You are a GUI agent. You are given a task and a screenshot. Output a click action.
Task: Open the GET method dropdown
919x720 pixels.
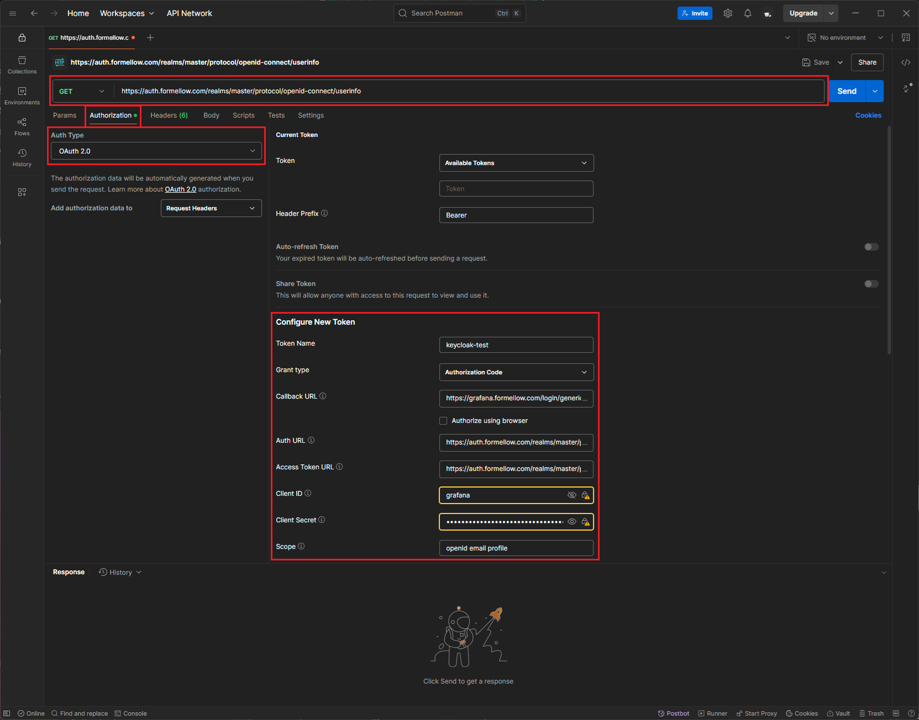point(82,91)
